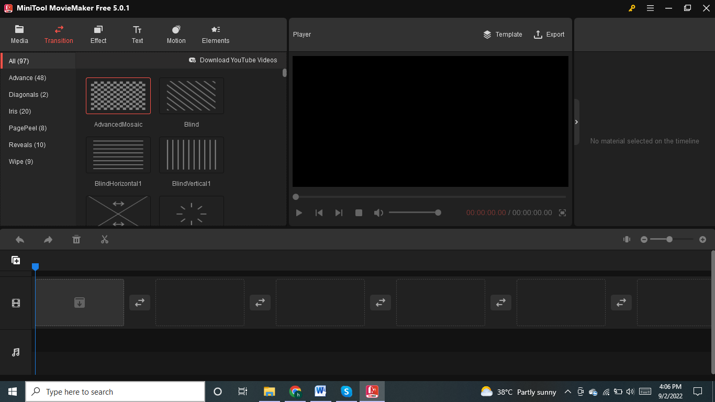This screenshot has width=715, height=402.
Task: Select the BlindVertical1 transition thumbnail
Action: pos(192,155)
